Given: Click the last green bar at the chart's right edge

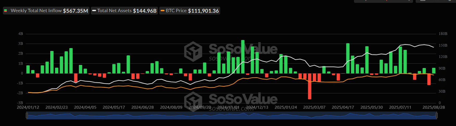Looking at the screenshot, I should pos(434,71).
